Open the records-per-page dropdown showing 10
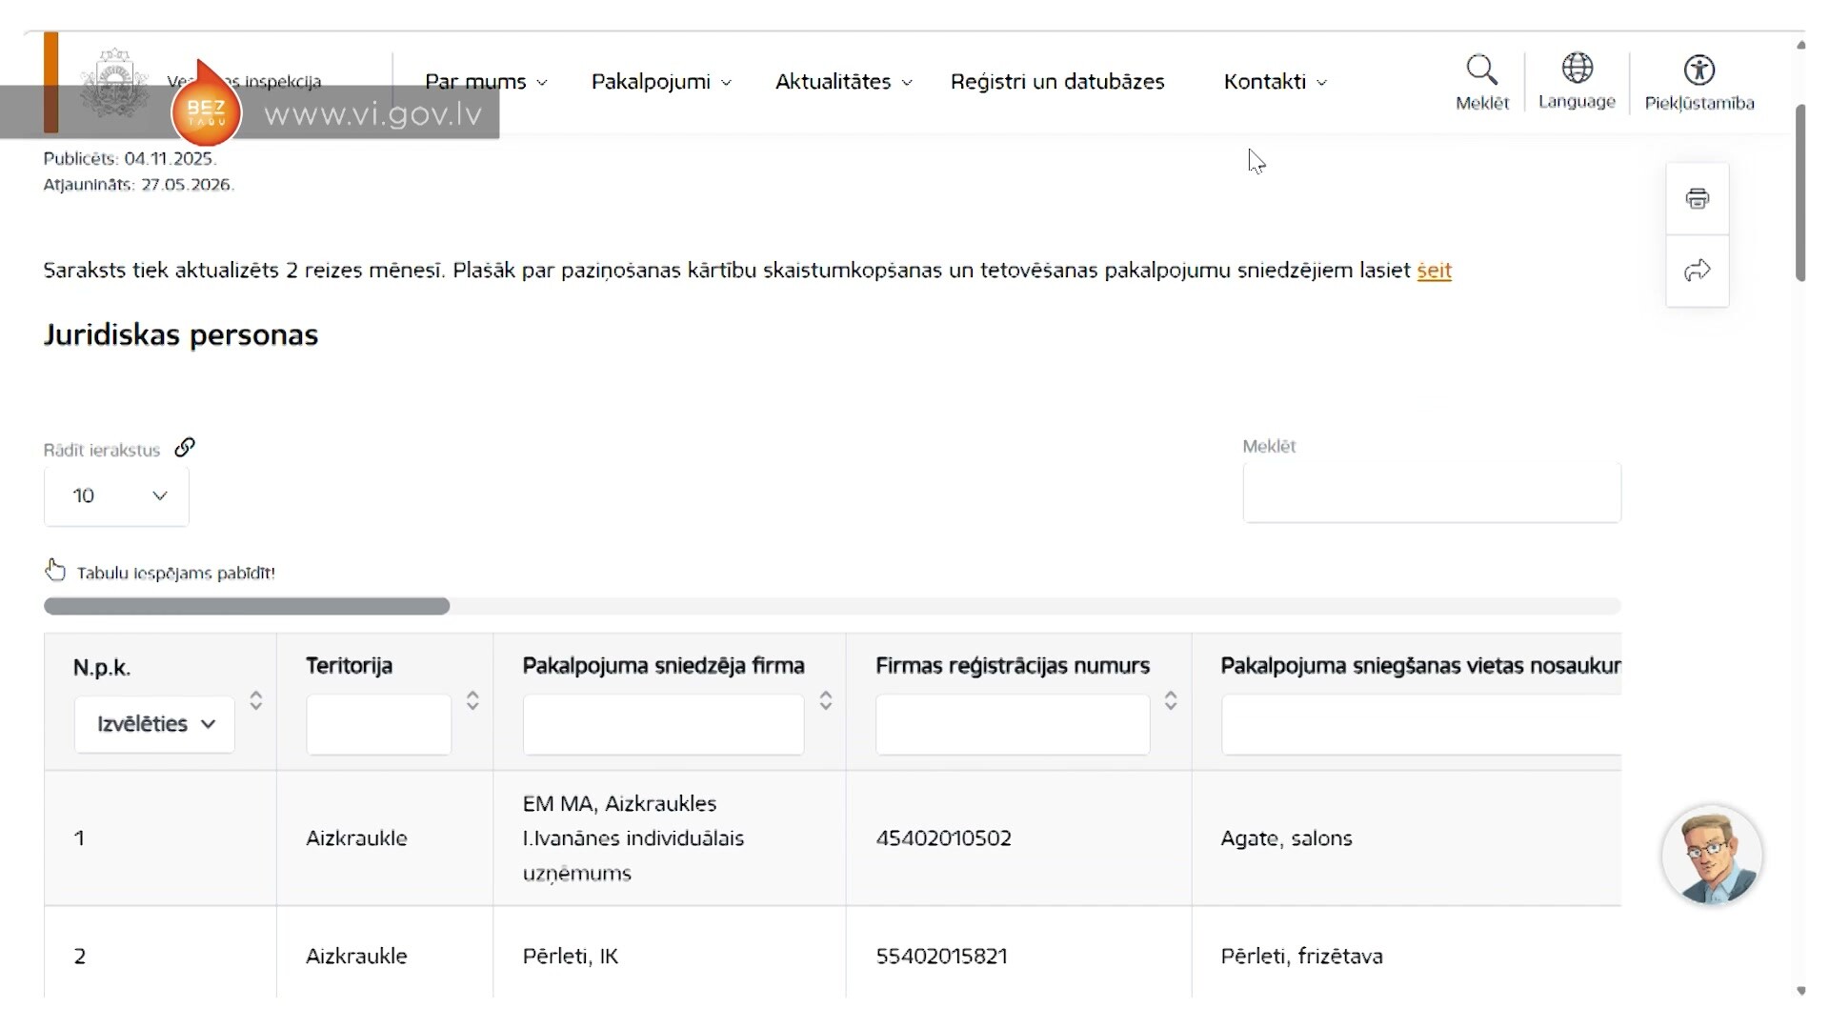 click(x=116, y=495)
